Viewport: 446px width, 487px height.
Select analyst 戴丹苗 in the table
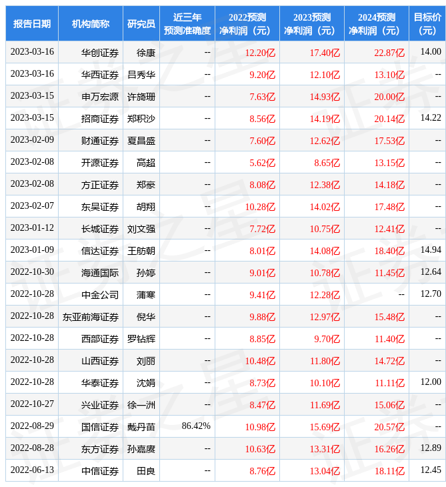click(141, 427)
